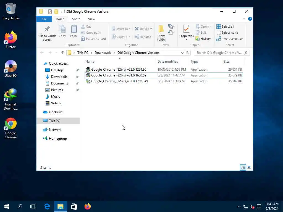Click Paste shortcut in ribbon
The width and height of the screenshot is (283, 212).
click(x=93, y=39)
